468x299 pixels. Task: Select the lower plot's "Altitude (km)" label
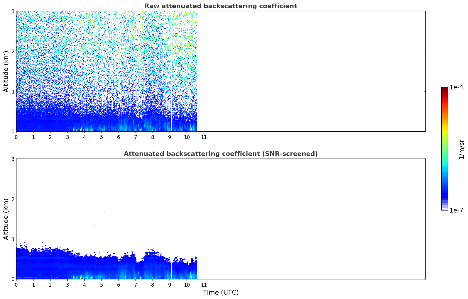point(6,219)
